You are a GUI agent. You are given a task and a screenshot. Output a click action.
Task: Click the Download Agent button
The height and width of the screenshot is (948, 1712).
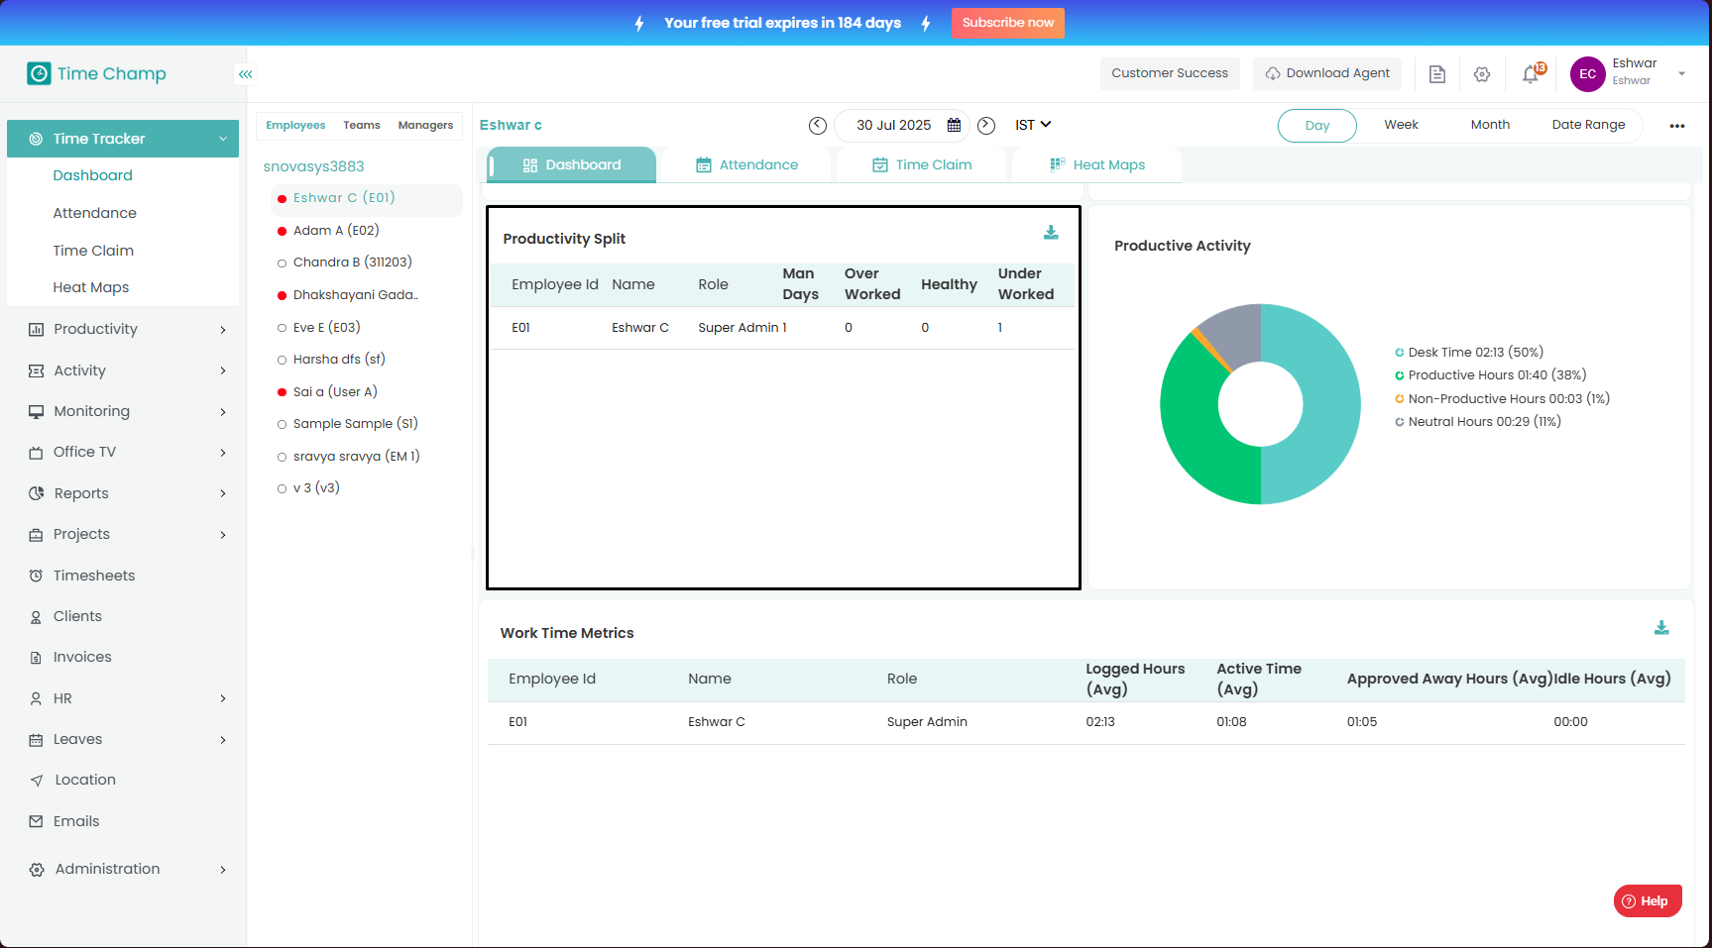(x=1326, y=73)
